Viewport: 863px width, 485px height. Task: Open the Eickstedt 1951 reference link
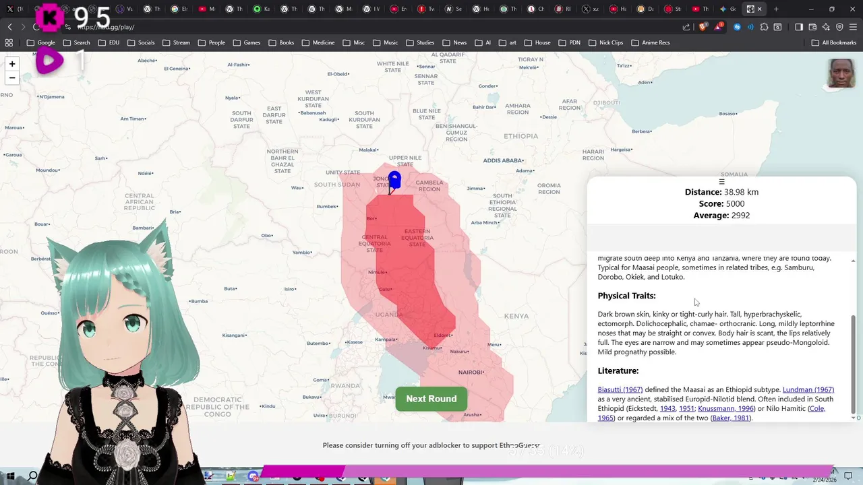pos(686,409)
